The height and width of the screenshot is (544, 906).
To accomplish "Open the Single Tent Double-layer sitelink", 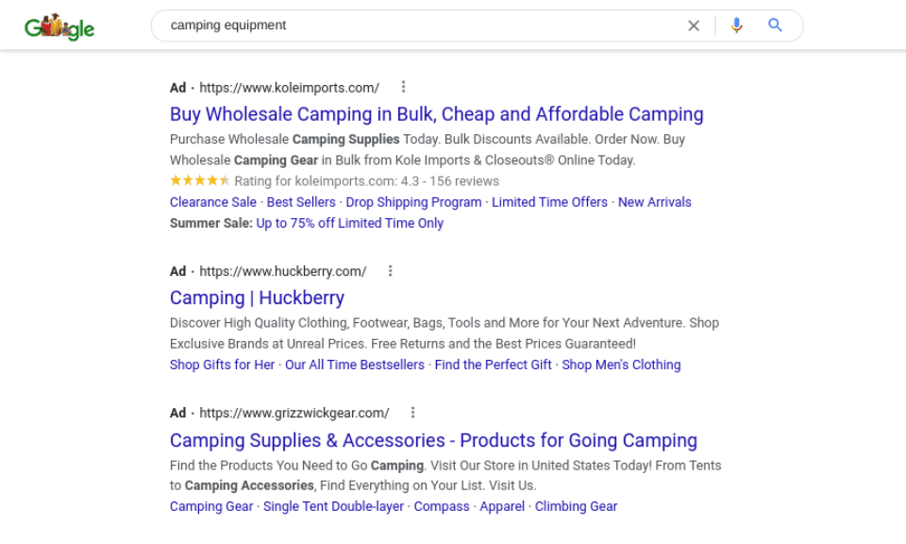I will 333,506.
